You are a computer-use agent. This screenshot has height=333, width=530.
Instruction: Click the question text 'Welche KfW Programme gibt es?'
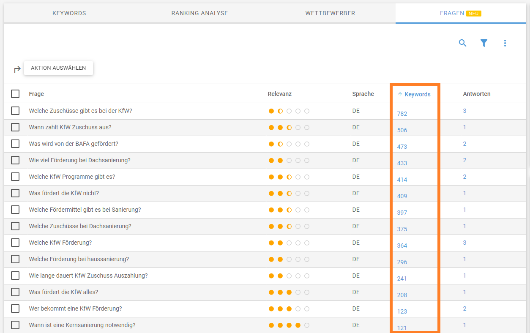[72, 177]
